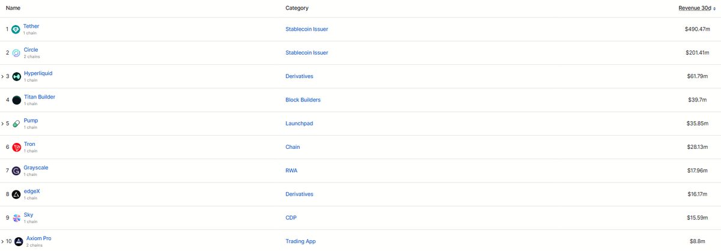The width and height of the screenshot is (721, 251).
Task: Click the Sky logo icon
Action: click(x=16, y=218)
